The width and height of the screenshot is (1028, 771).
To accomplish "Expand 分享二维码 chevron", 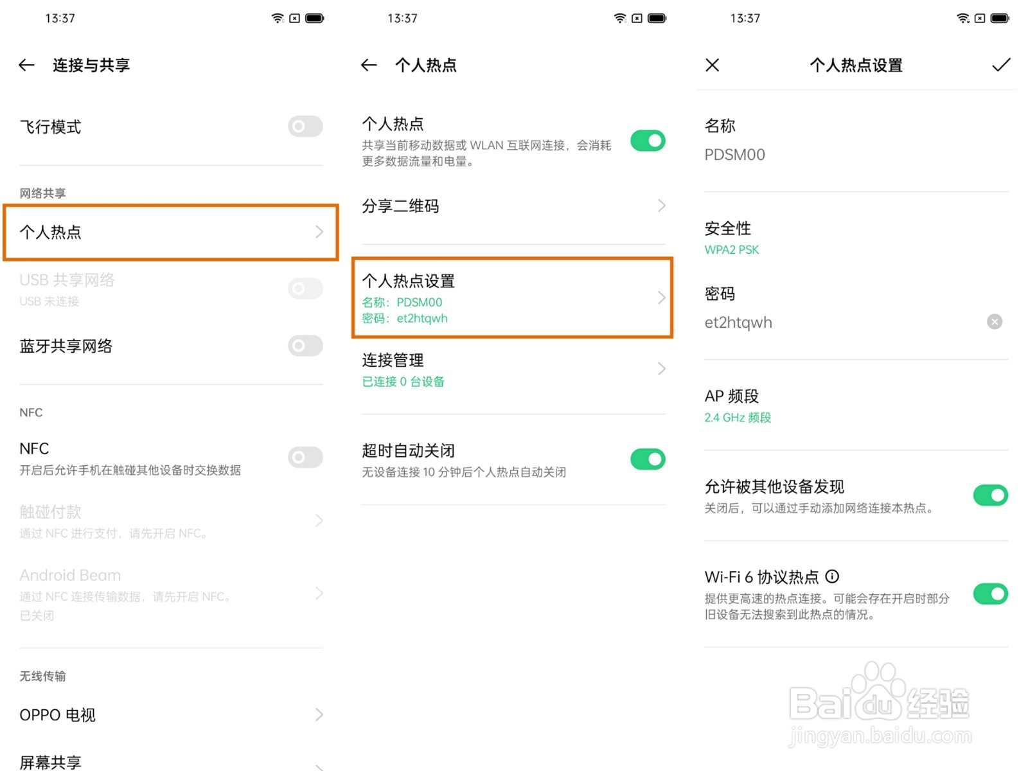I will (x=662, y=206).
